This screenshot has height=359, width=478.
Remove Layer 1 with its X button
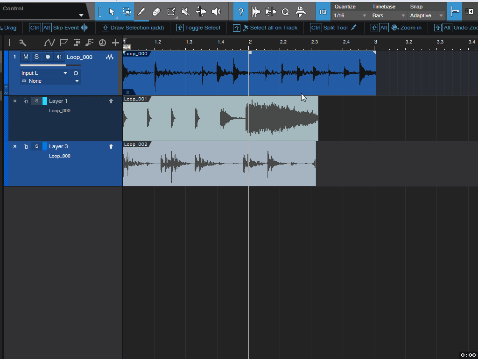pyautogui.click(x=14, y=101)
